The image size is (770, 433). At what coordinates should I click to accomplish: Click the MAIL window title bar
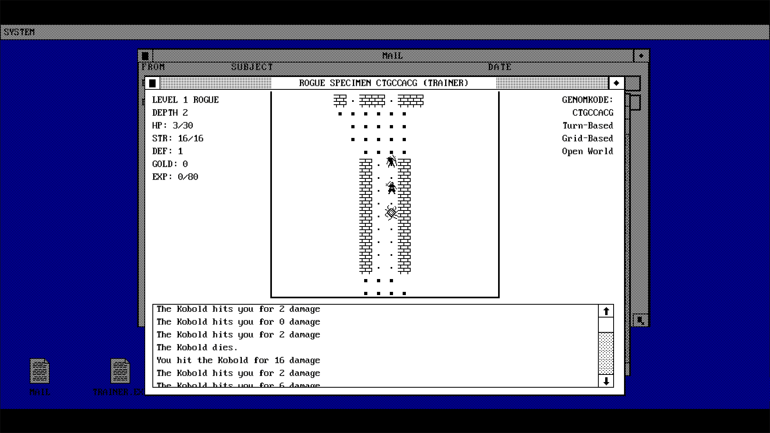tap(392, 56)
